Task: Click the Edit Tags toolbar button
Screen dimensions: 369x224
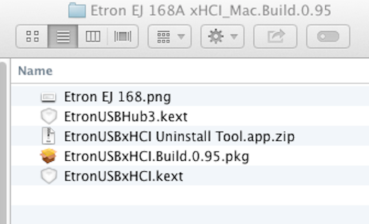Action: (328, 36)
